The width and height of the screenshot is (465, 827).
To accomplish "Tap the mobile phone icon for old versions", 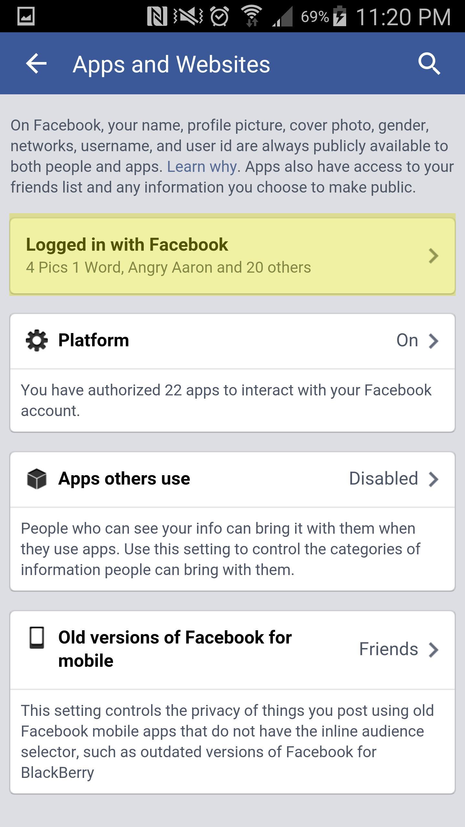I will (37, 637).
